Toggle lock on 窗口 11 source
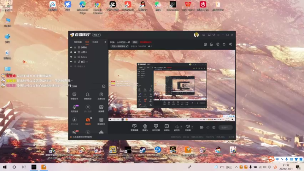Viewport: 304px width, 171px height. coord(75,62)
